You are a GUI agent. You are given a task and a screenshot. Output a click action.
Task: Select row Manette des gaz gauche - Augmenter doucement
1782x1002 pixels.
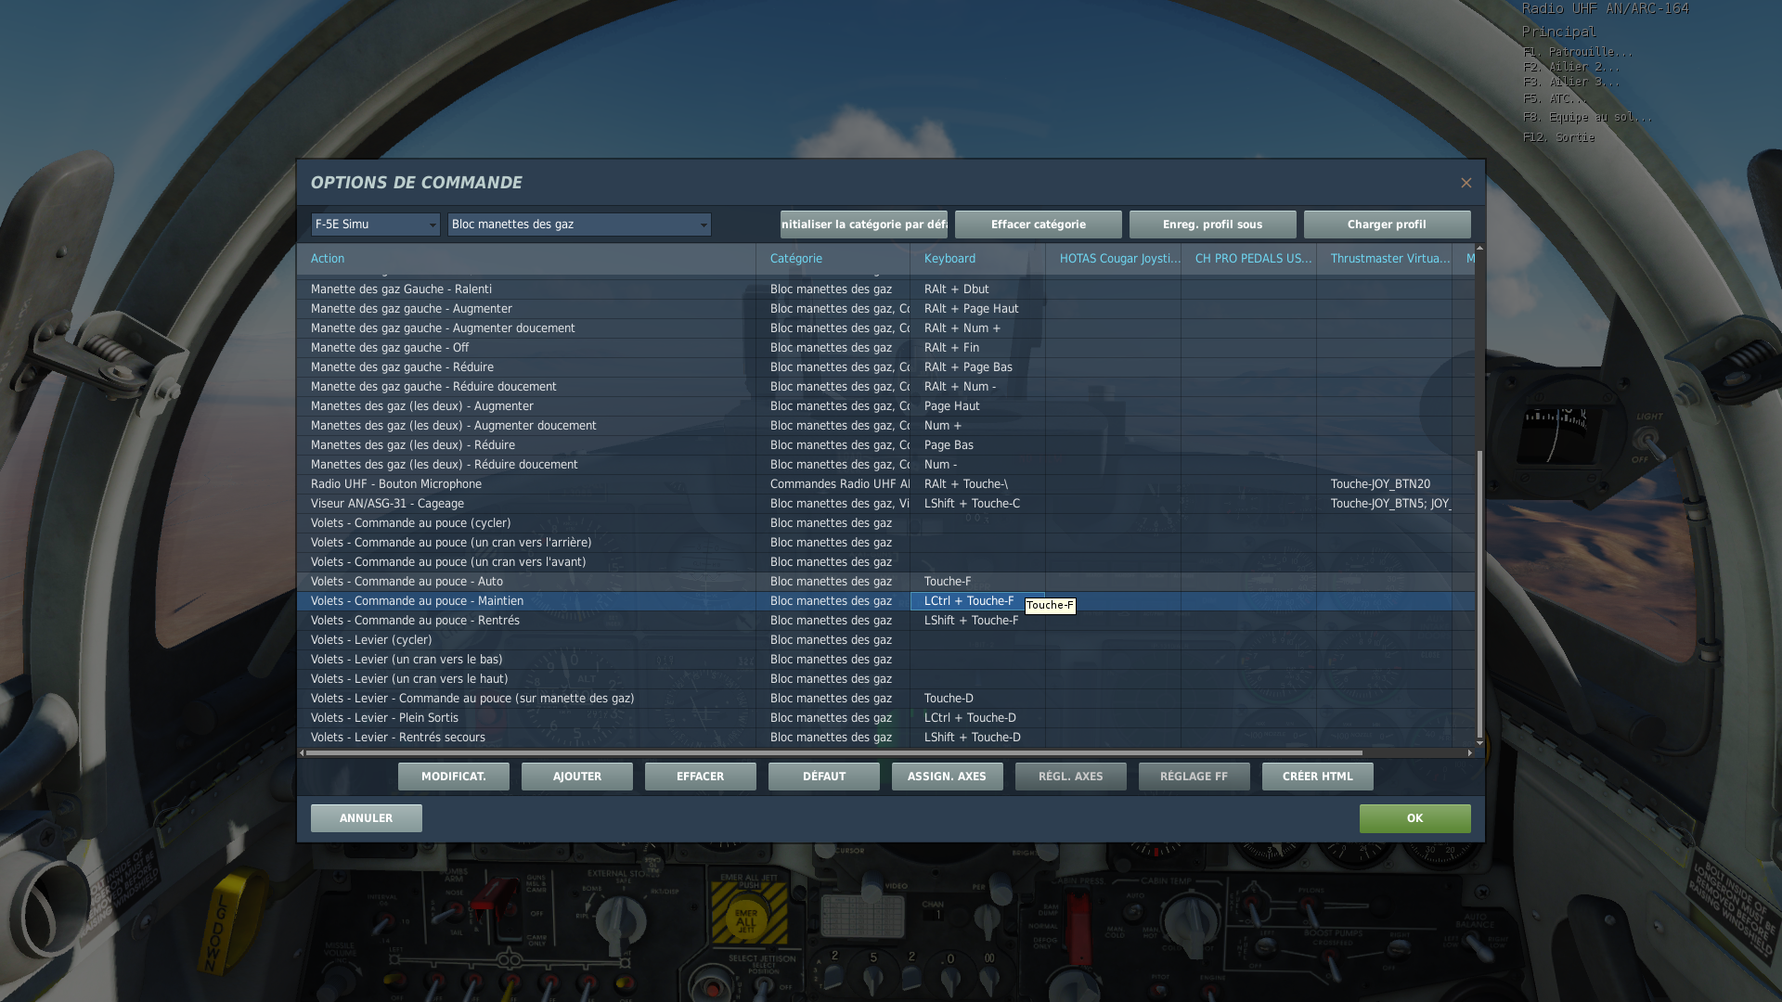pyautogui.click(x=885, y=328)
